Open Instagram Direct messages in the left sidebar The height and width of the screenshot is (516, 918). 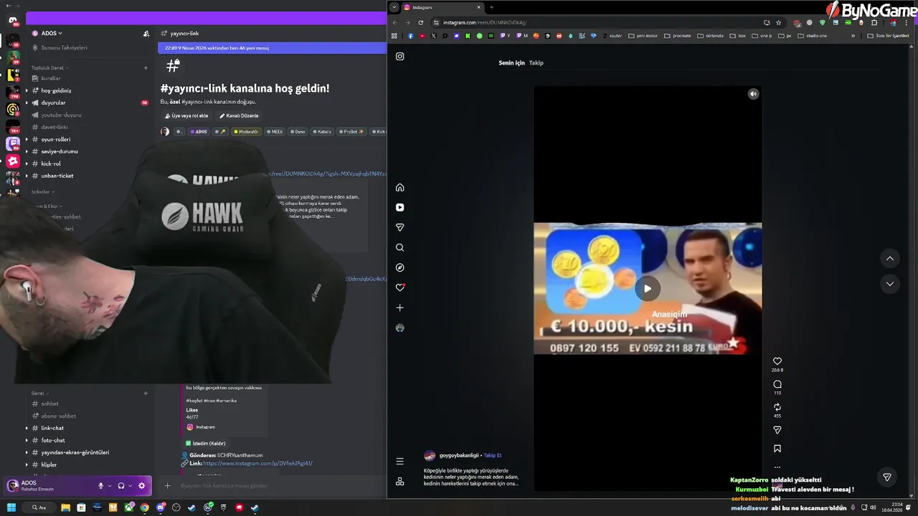(x=399, y=228)
